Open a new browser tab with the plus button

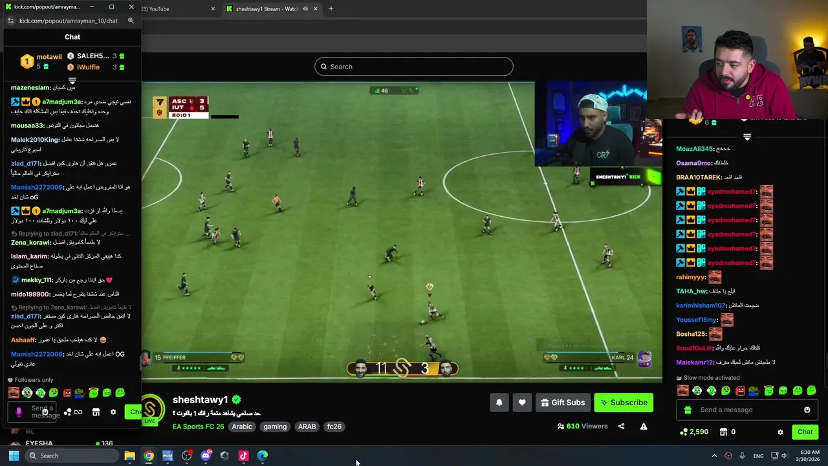tap(331, 9)
